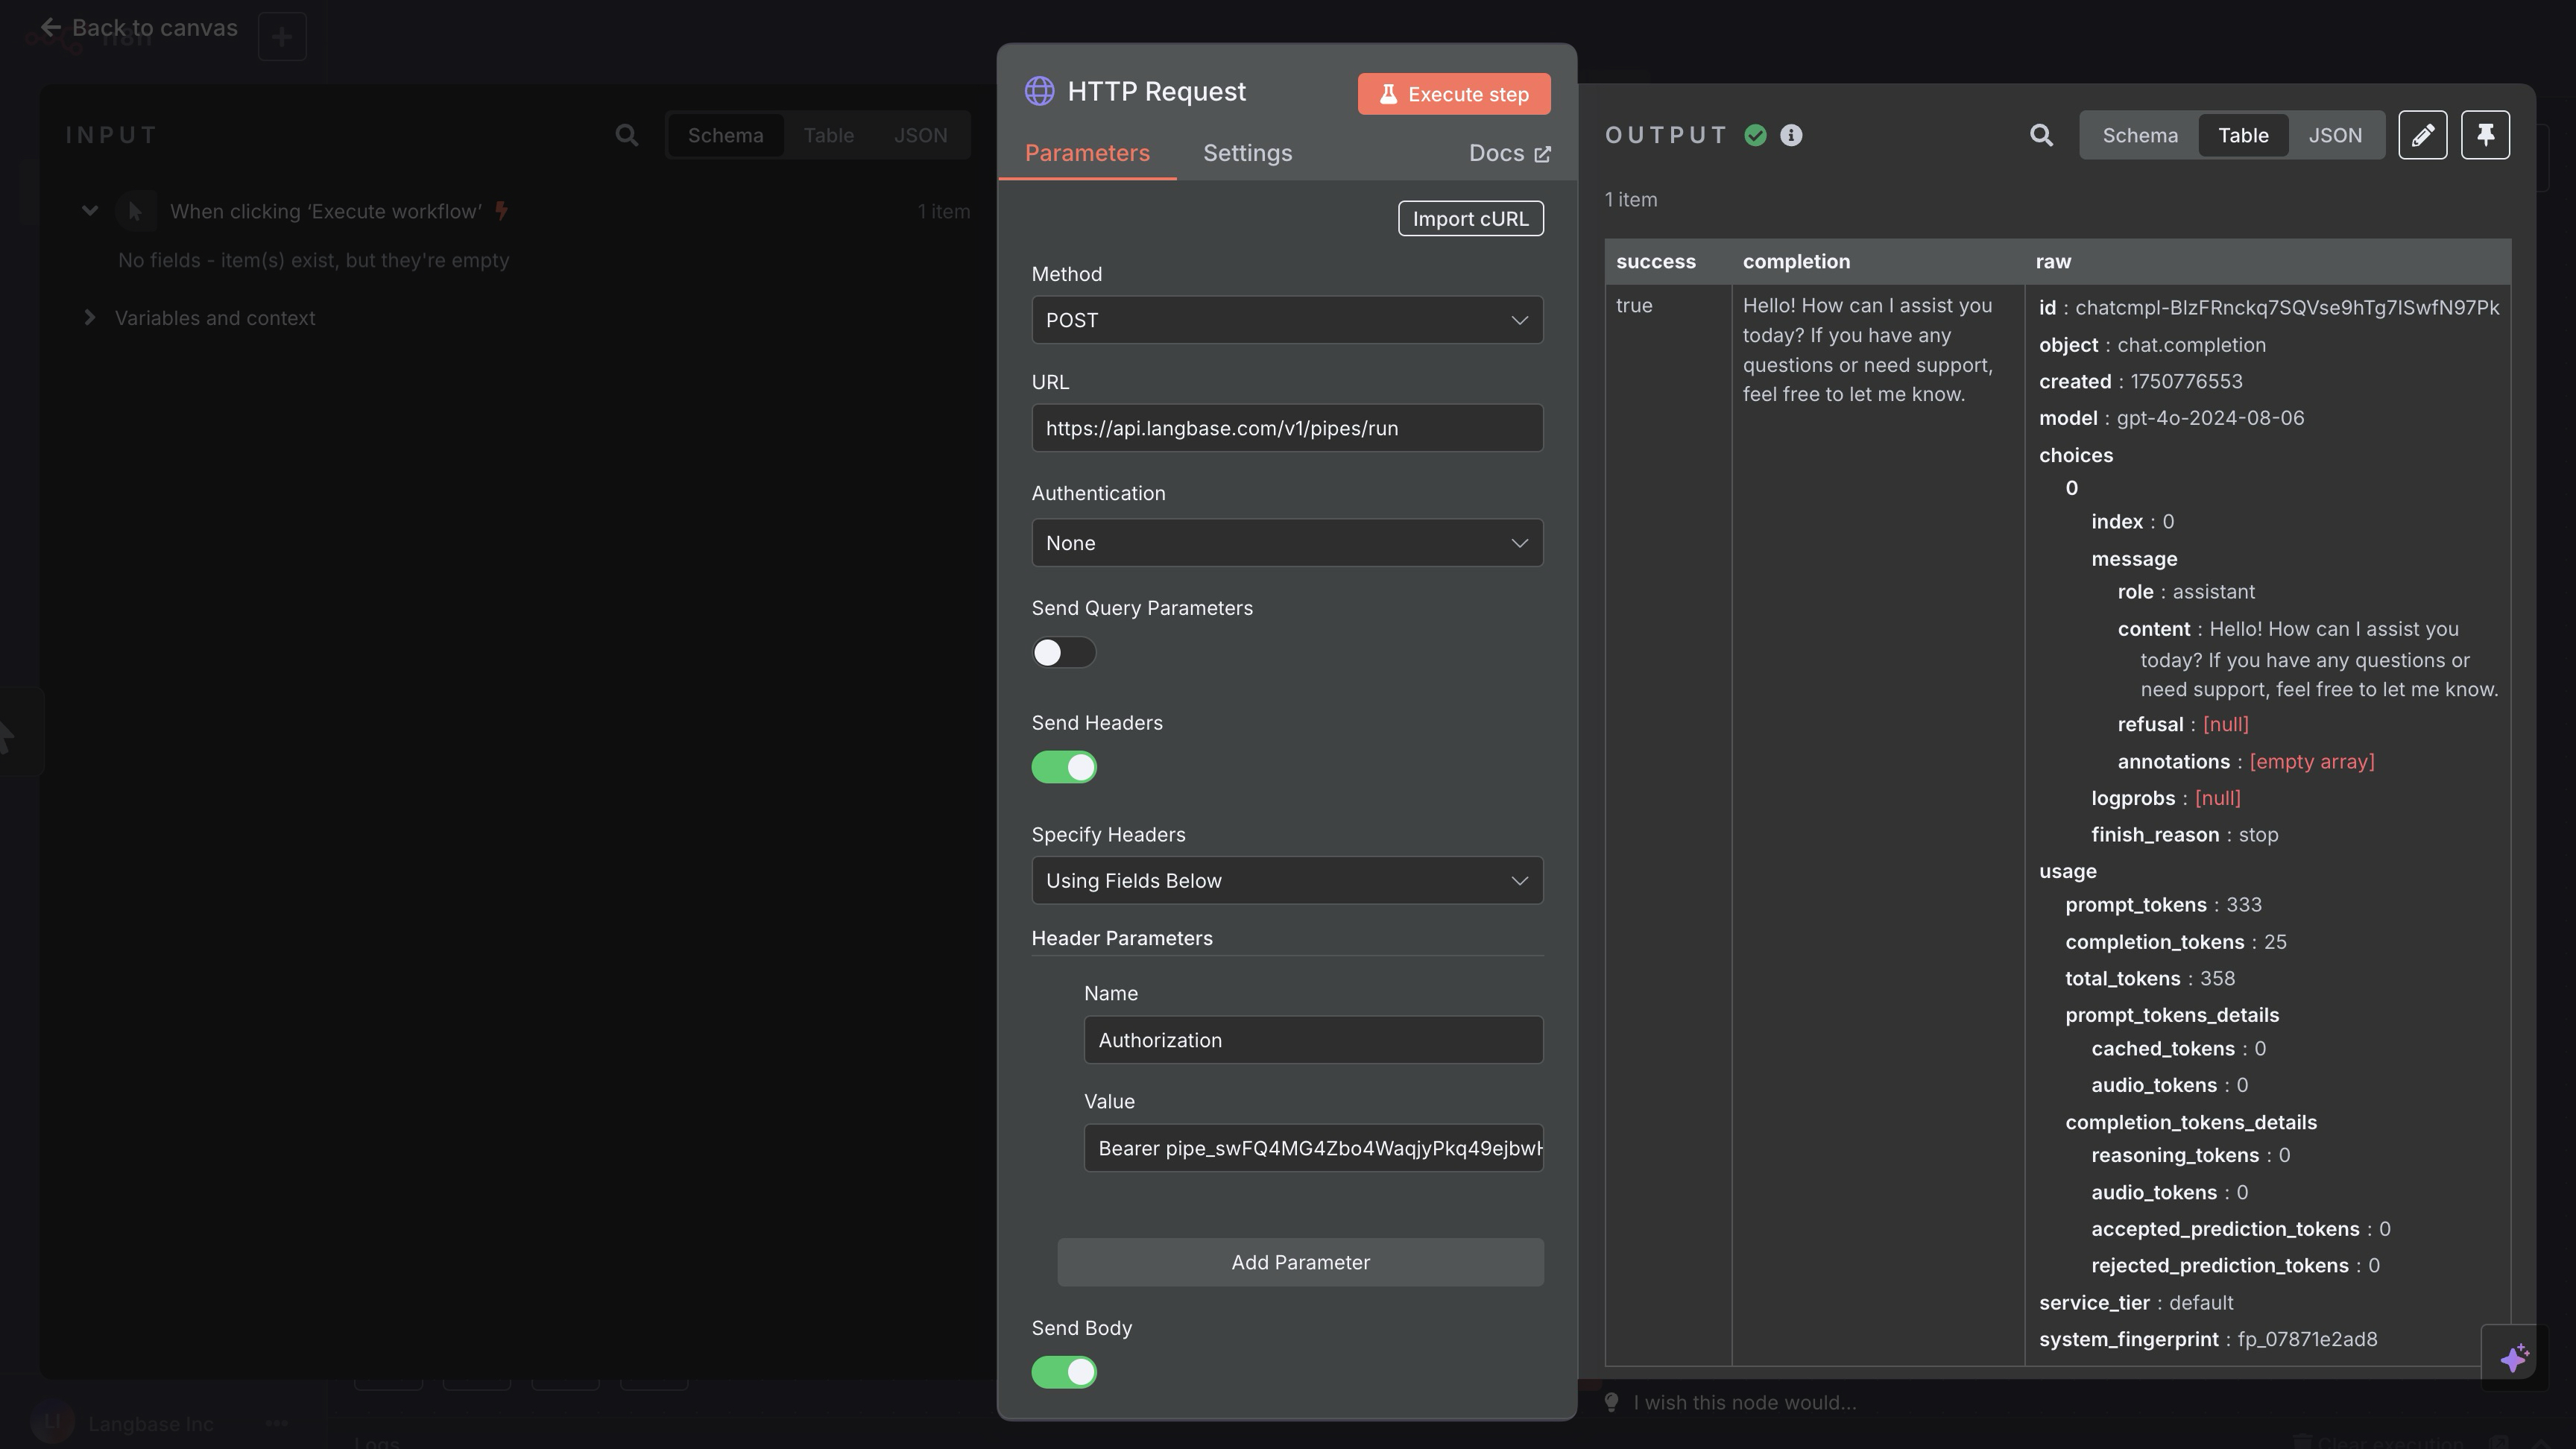
Task: Click the input panel search icon
Action: coord(626,135)
